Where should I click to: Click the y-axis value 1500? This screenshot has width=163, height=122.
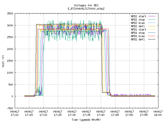[10, 61]
